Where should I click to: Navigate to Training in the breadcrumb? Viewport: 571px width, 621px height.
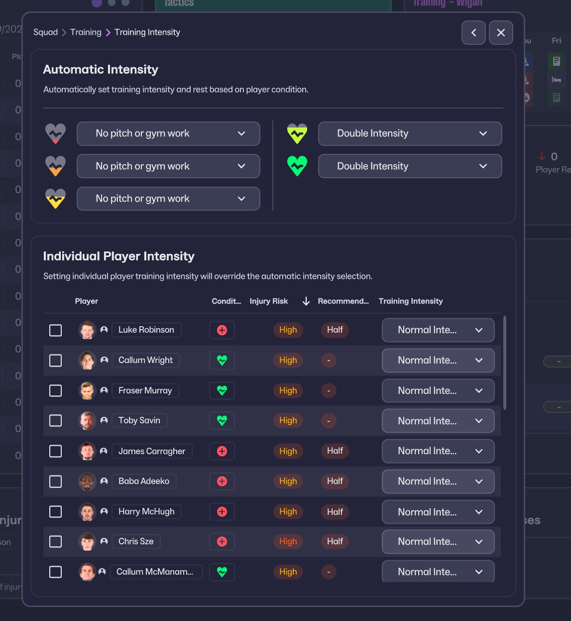coord(86,32)
